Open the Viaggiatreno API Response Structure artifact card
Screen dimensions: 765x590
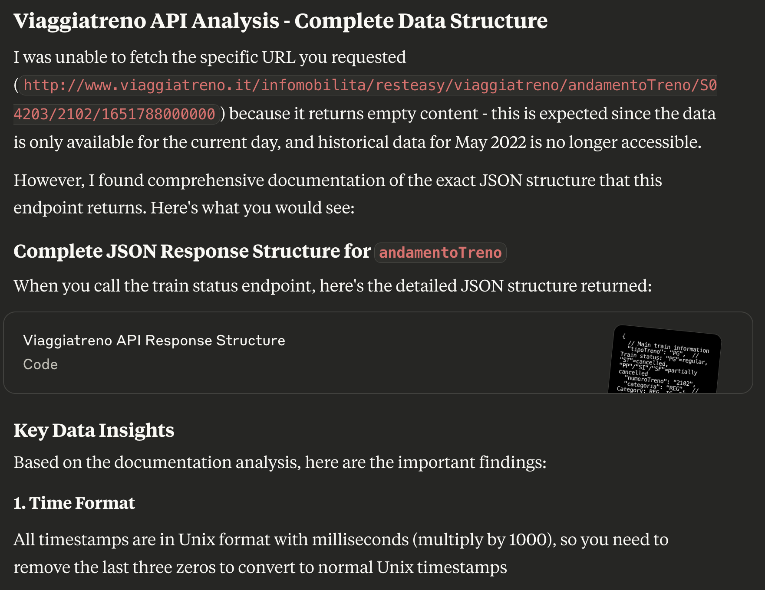378,353
